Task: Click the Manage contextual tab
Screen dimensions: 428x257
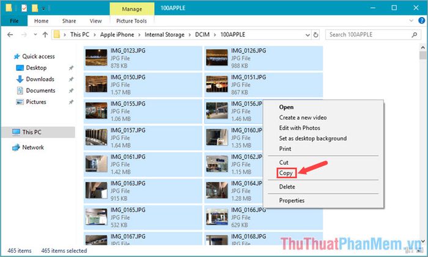Action: pyautogui.click(x=132, y=9)
